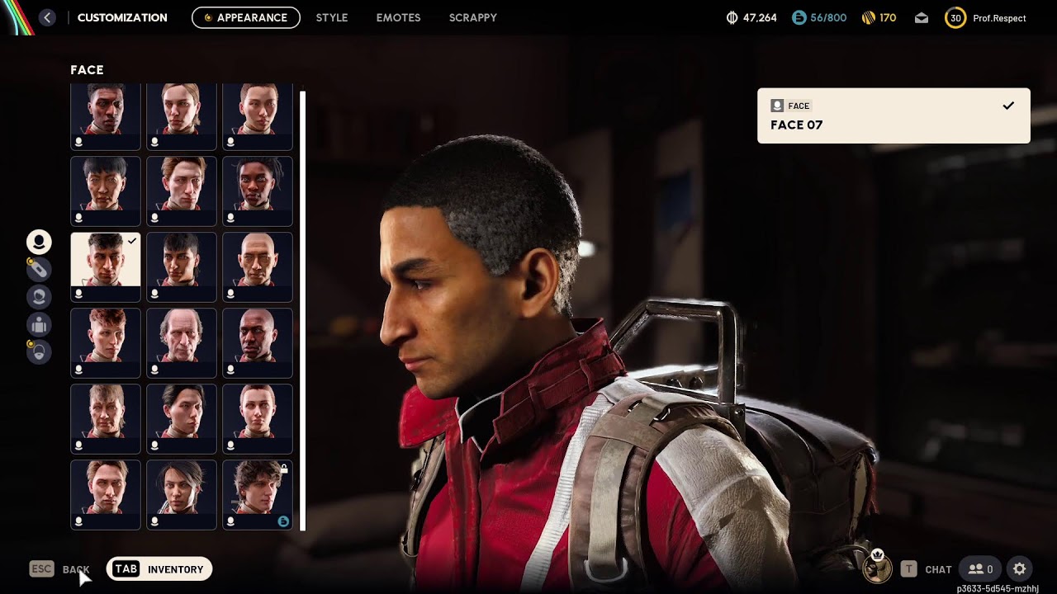Select the woman with dark bun face
The width and height of the screenshot is (1057, 594).
point(182,495)
